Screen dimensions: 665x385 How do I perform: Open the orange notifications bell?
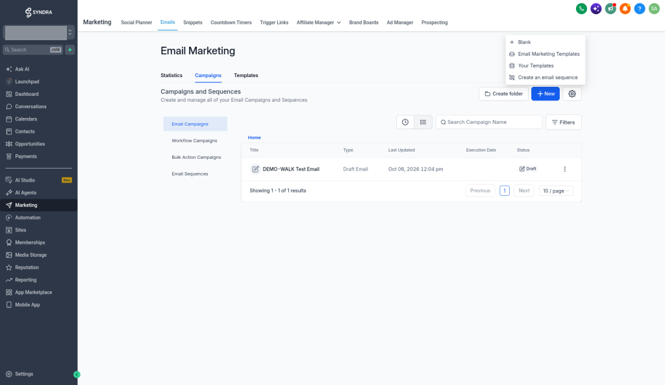click(625, 8)
